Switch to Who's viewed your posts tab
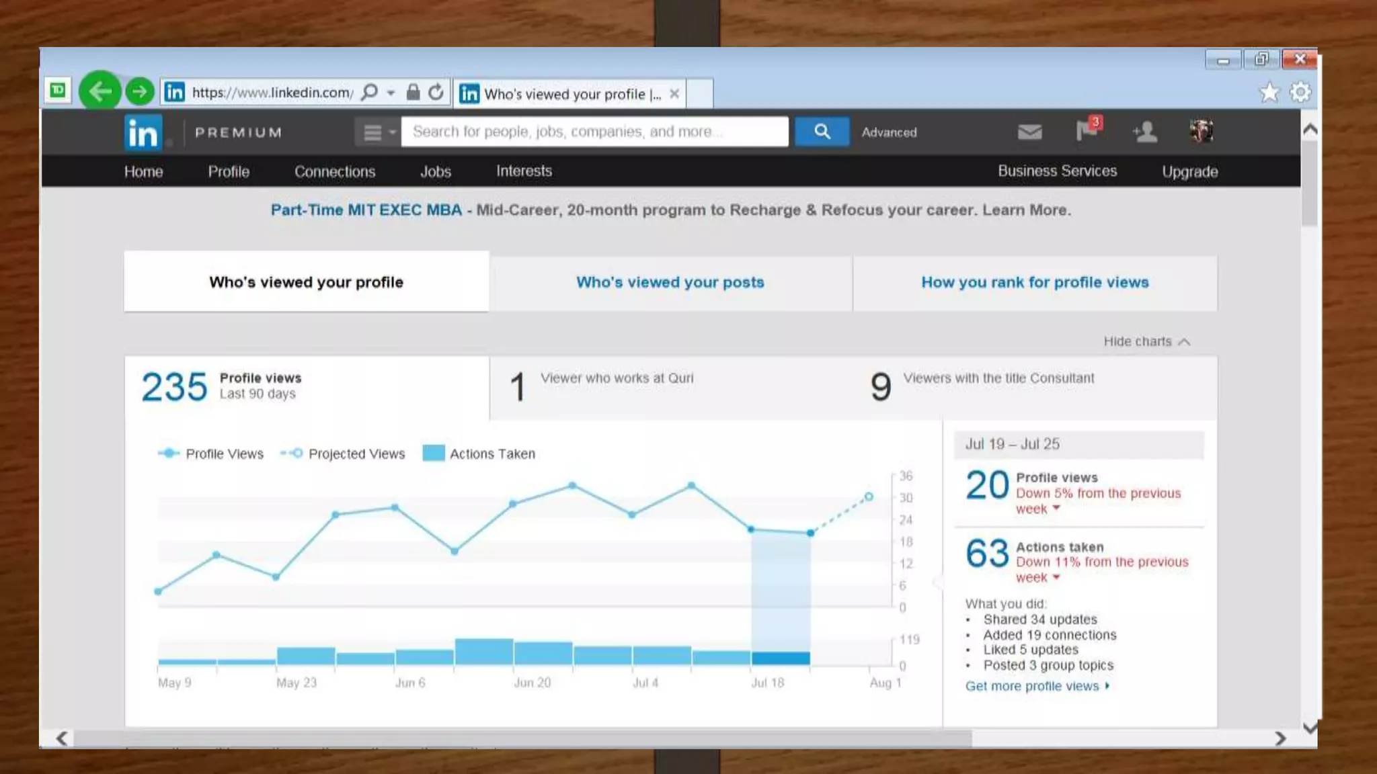 point(670,282)
